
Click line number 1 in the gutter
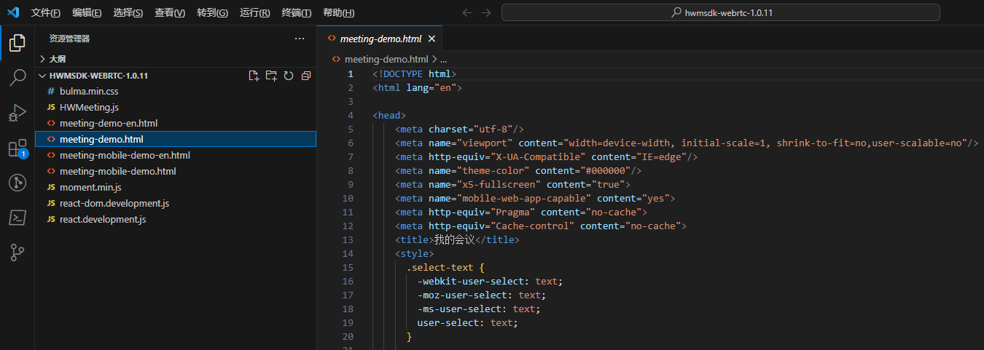point(351,74)
